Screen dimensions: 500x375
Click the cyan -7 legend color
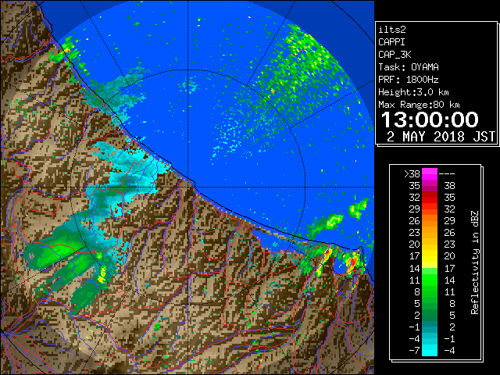click(x=430, y=350)
